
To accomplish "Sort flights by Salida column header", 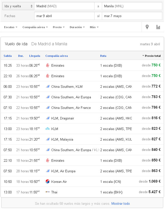I will click(8, 56).
